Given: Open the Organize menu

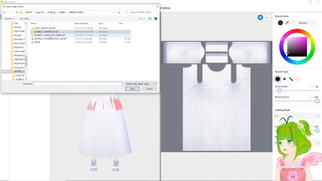Looking at the screenshot, I should click(9, 19).
